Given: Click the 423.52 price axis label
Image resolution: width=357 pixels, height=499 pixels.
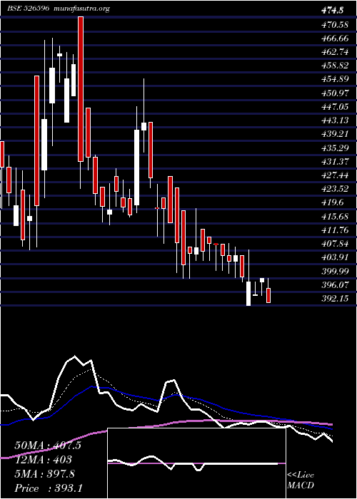Looking at the screenshot, I should pyautogui.click(x=335, y=189).
